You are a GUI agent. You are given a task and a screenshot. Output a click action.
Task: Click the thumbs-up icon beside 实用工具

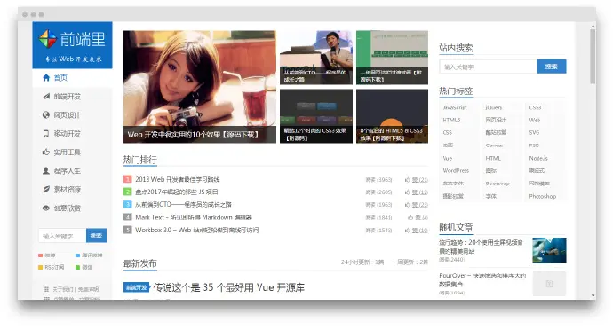coord(46,152)
